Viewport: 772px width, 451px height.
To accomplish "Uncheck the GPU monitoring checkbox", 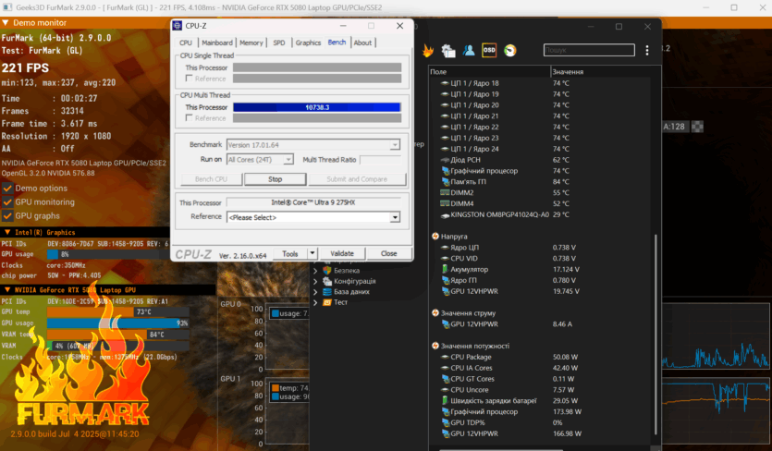I will pos(7,201).
